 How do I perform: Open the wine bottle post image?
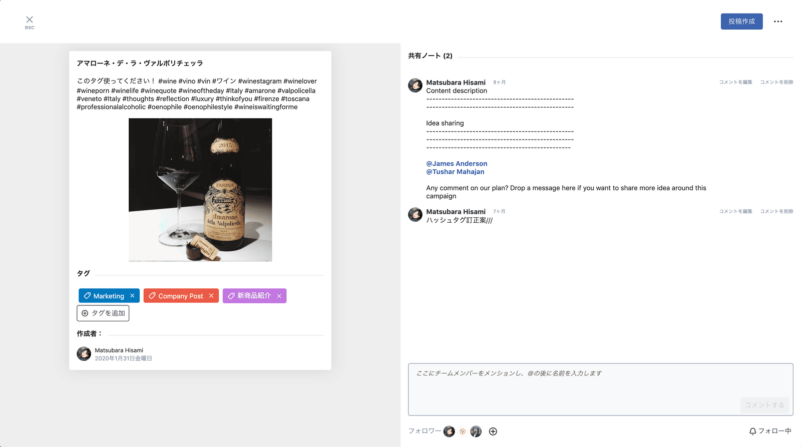(200, 190)
